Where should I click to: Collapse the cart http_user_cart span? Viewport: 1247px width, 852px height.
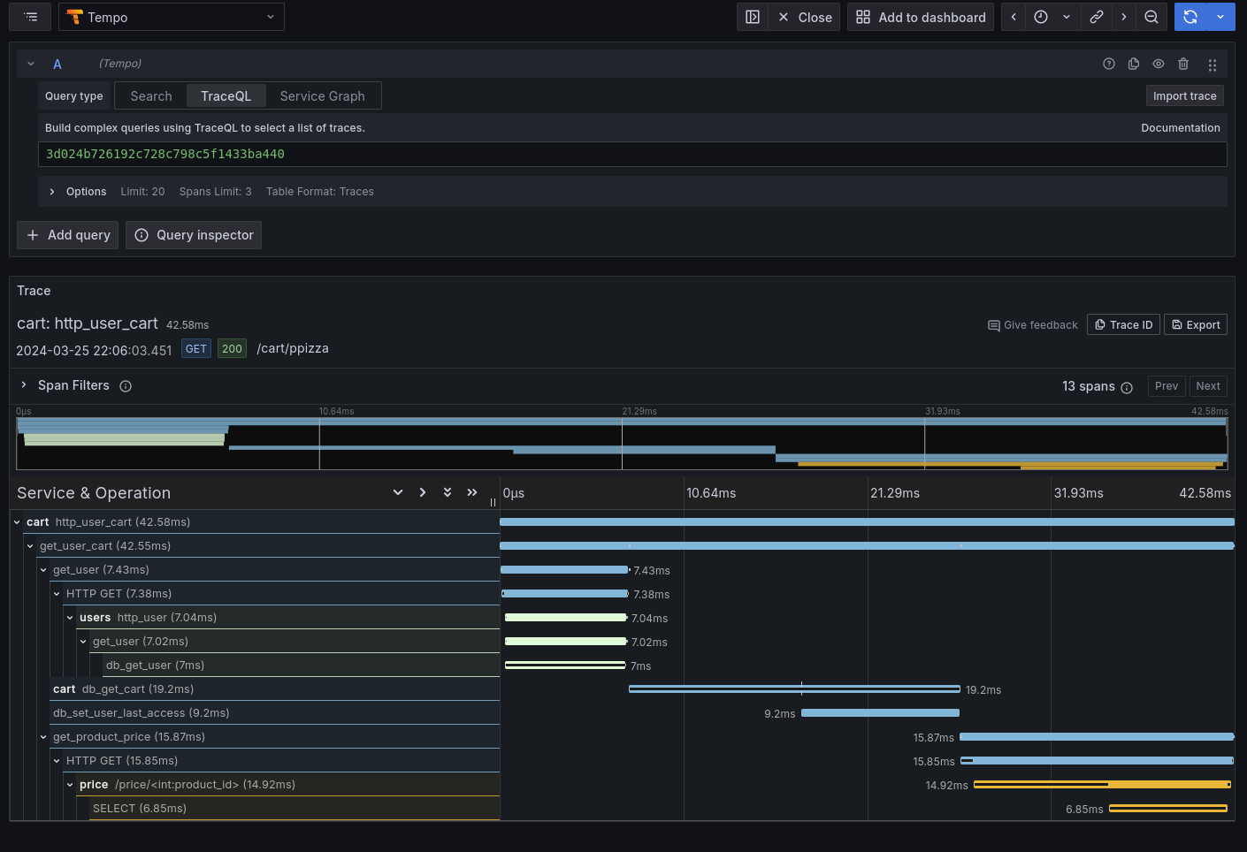click(17, 522)
